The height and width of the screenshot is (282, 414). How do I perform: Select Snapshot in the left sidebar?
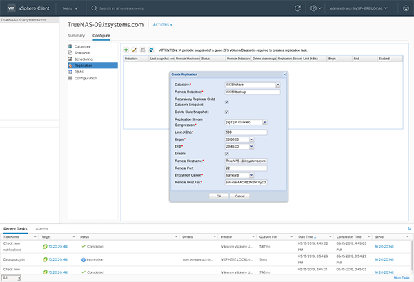click(x=81, y=52)
